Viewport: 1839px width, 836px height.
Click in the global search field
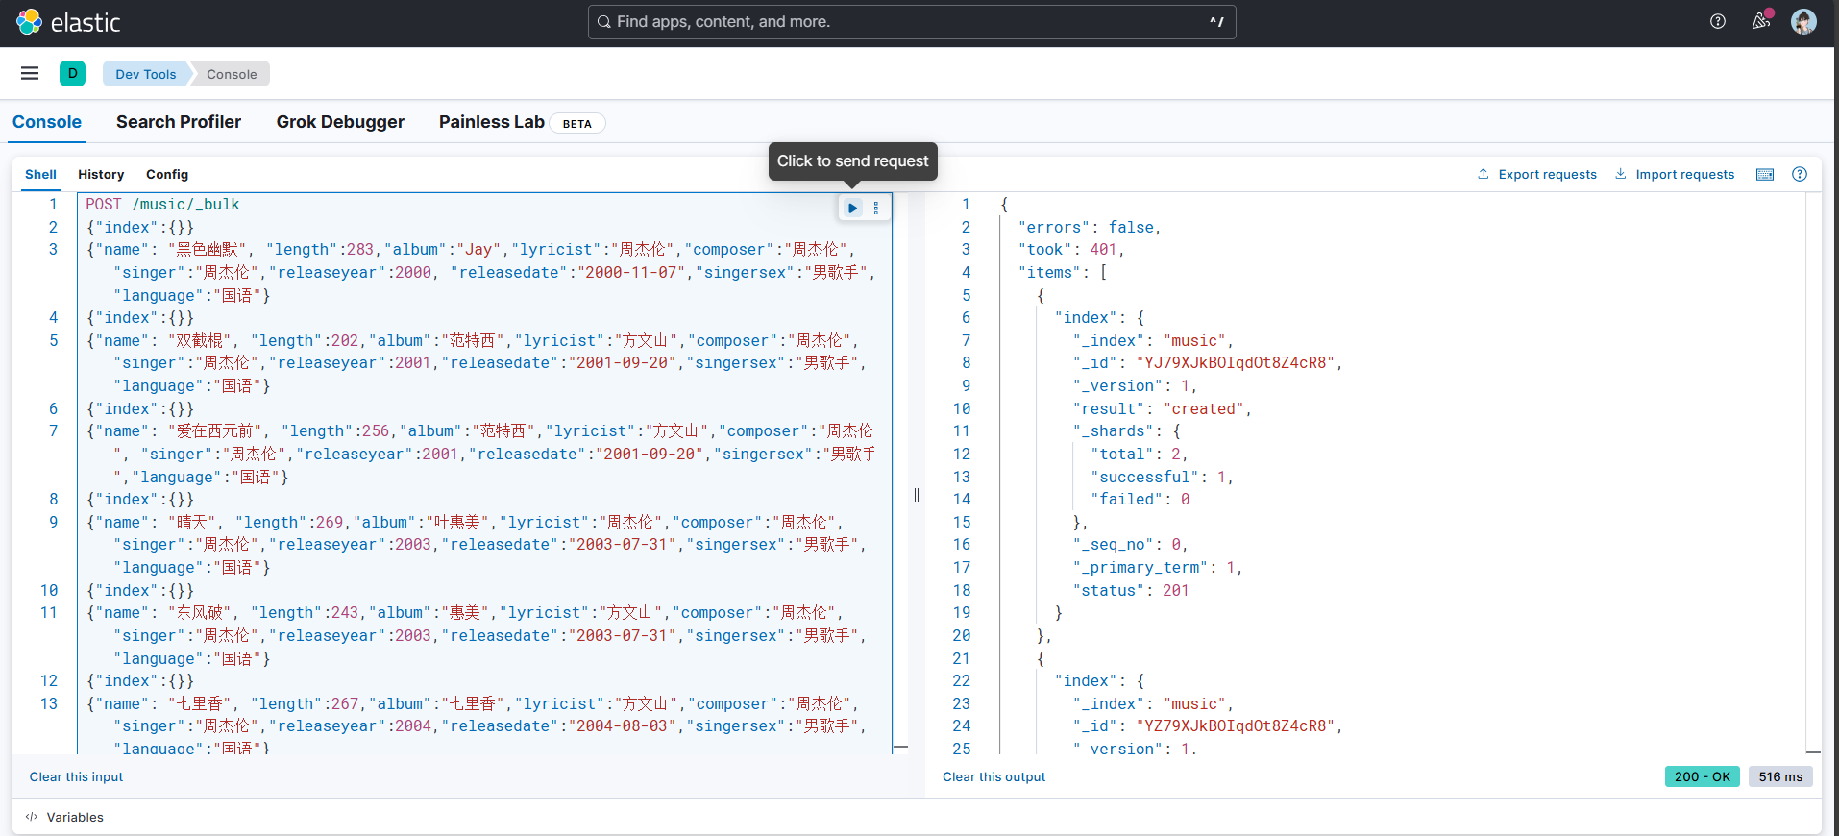pyautogui.click(x=912, y=21)
